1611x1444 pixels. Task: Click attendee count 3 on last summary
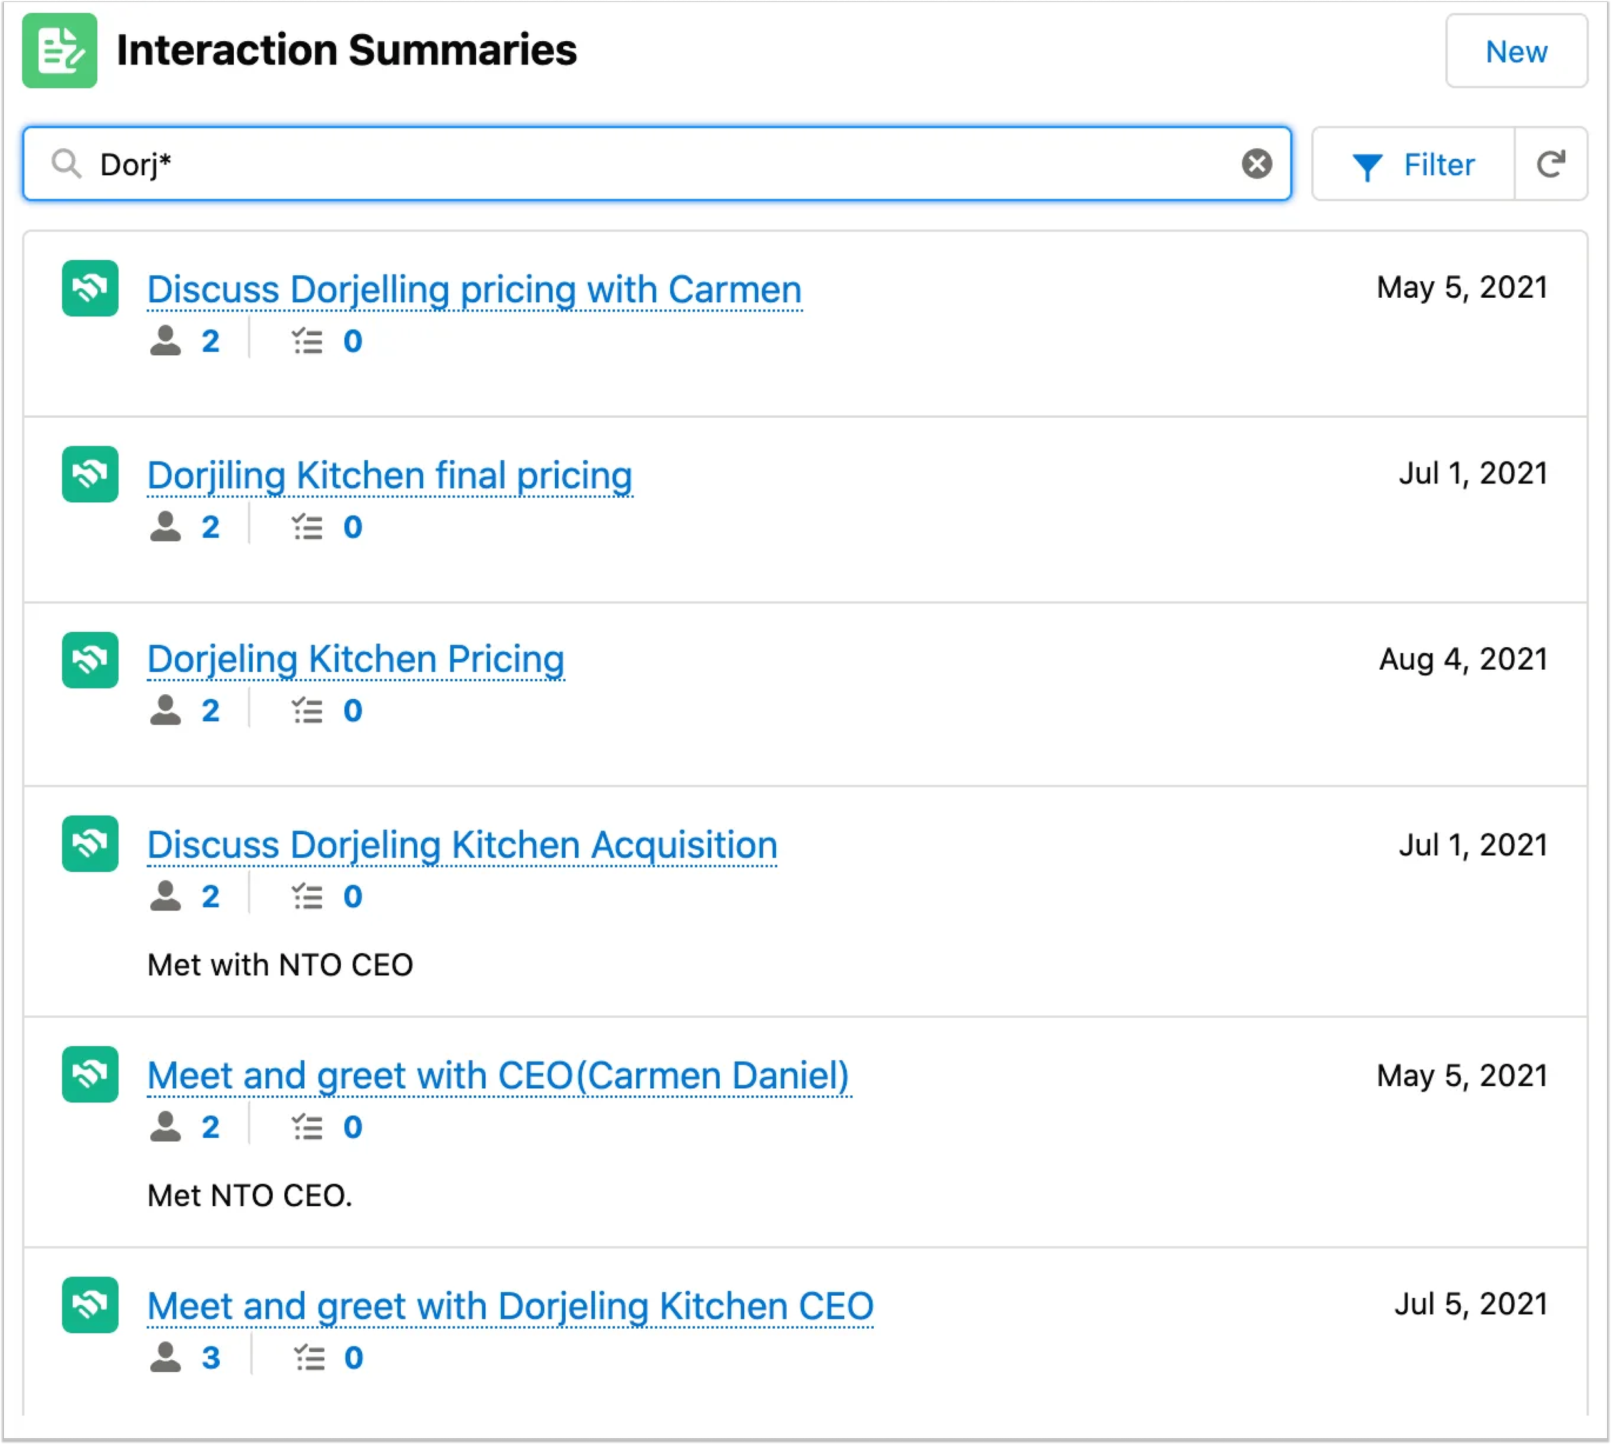pyautogui.click(x=210, y=1358)
